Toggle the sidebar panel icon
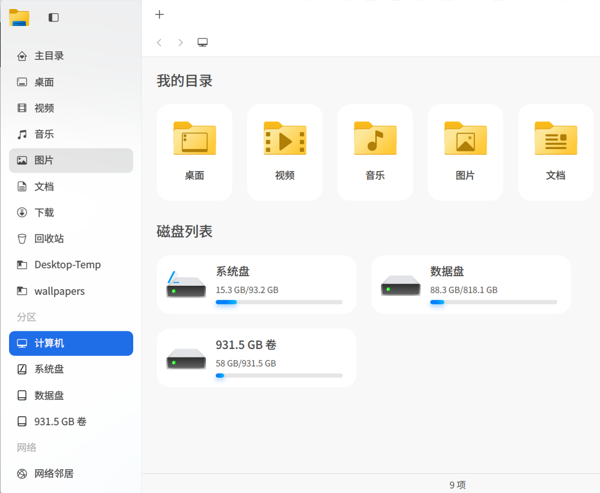 coord(54,18)
